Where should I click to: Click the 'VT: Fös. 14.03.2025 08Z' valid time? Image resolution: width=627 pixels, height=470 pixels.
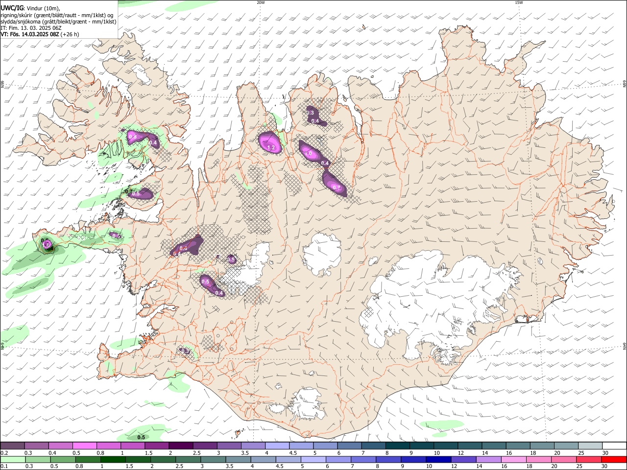coord(30,34)
